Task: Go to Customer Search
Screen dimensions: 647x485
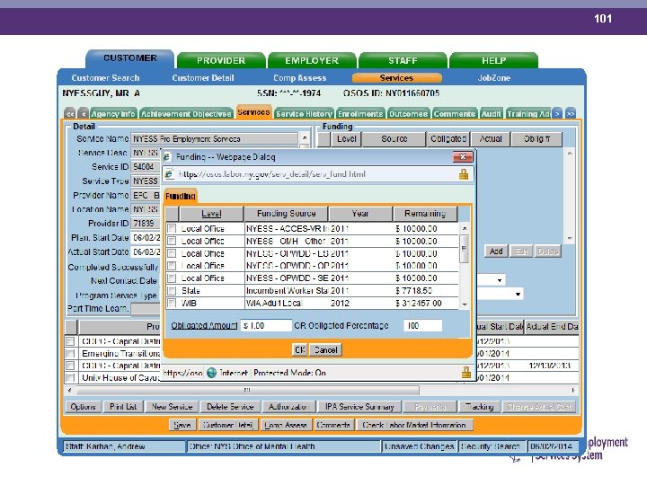Action: [x=105, y=78]
